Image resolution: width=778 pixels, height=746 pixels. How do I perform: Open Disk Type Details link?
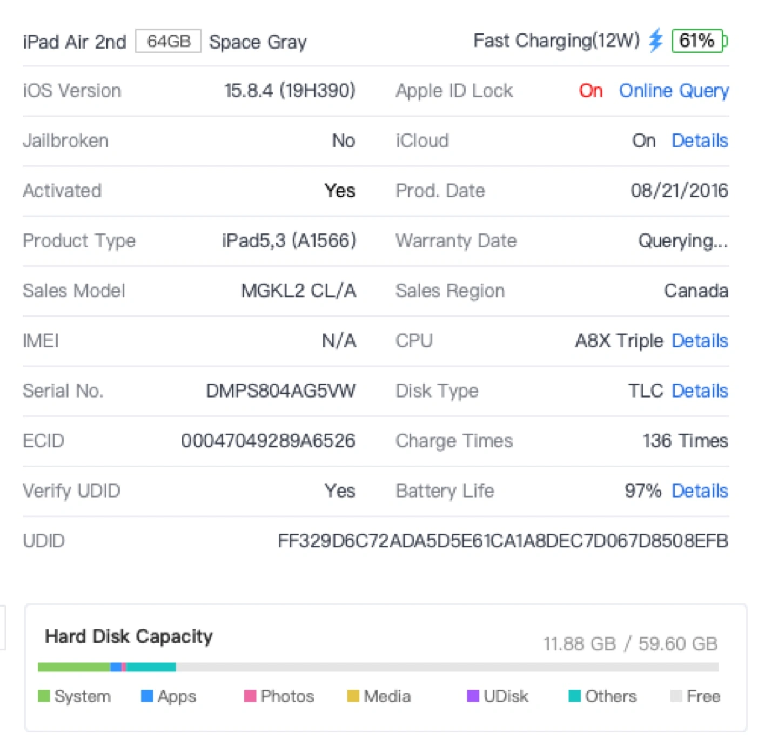pyautogui.click(x=700, y=391)
